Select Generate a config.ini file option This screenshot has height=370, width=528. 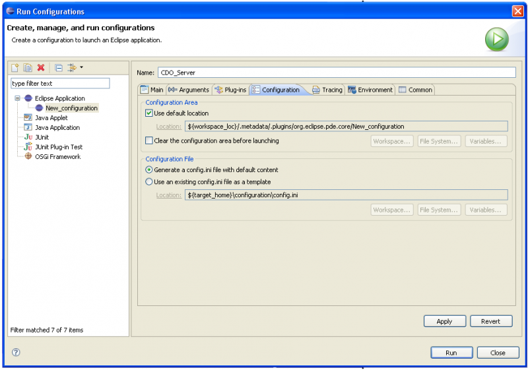[149, 170]
